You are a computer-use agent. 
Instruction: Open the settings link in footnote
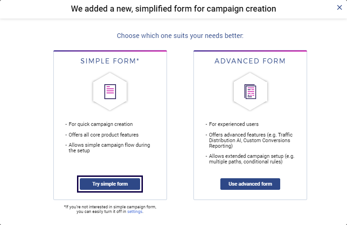click(135, 212)
